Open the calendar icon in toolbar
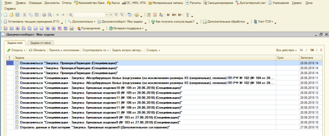 (155, 15)
